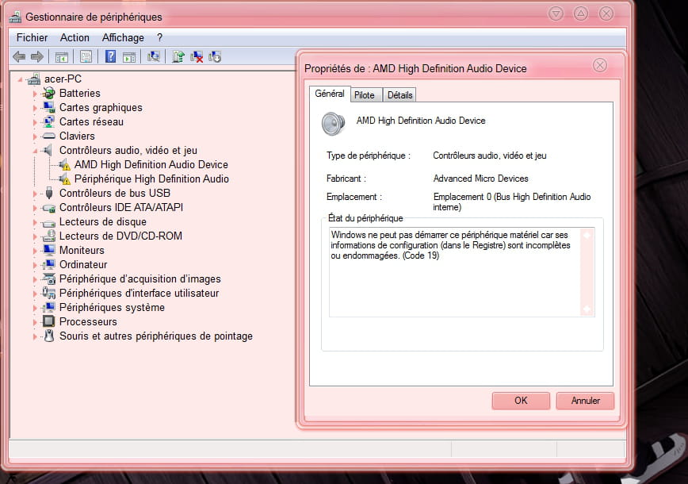
Task: Switch to the Détails tab
Action: (x=399, y=95)
